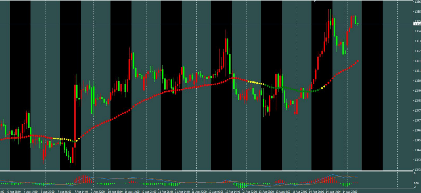Click the "14 Aug 06:00" time axis label

(317, 192)
